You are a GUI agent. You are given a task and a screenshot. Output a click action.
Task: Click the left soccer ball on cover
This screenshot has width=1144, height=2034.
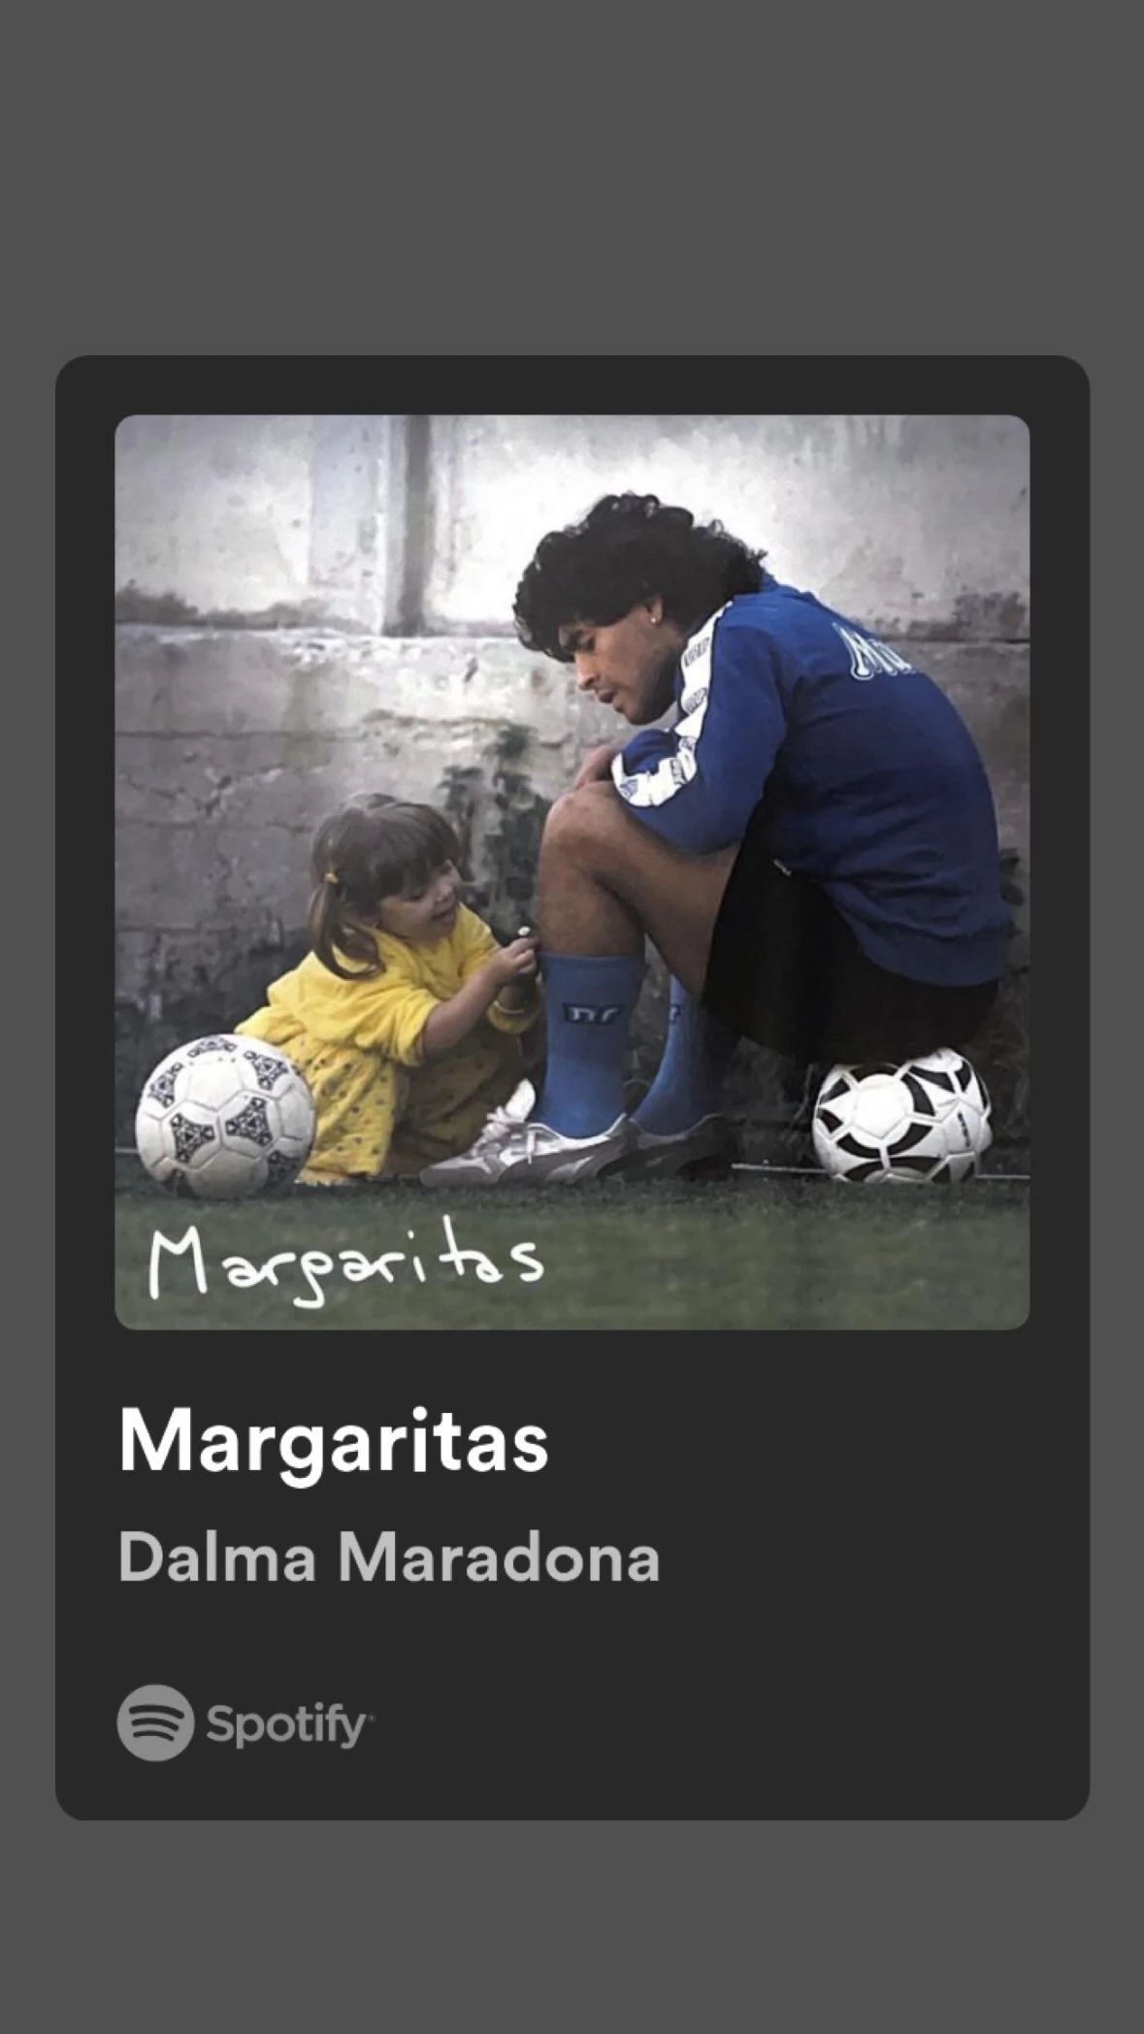coord(224,1116)
